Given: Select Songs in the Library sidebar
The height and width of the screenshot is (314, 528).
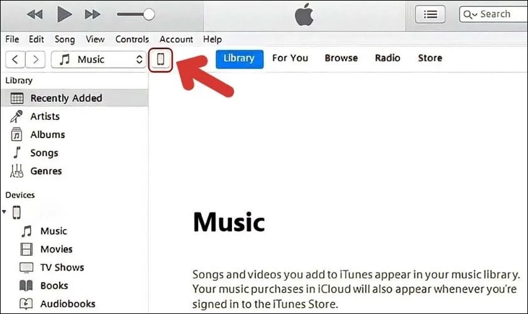Looking at the screenshot, I should (44, 153).
